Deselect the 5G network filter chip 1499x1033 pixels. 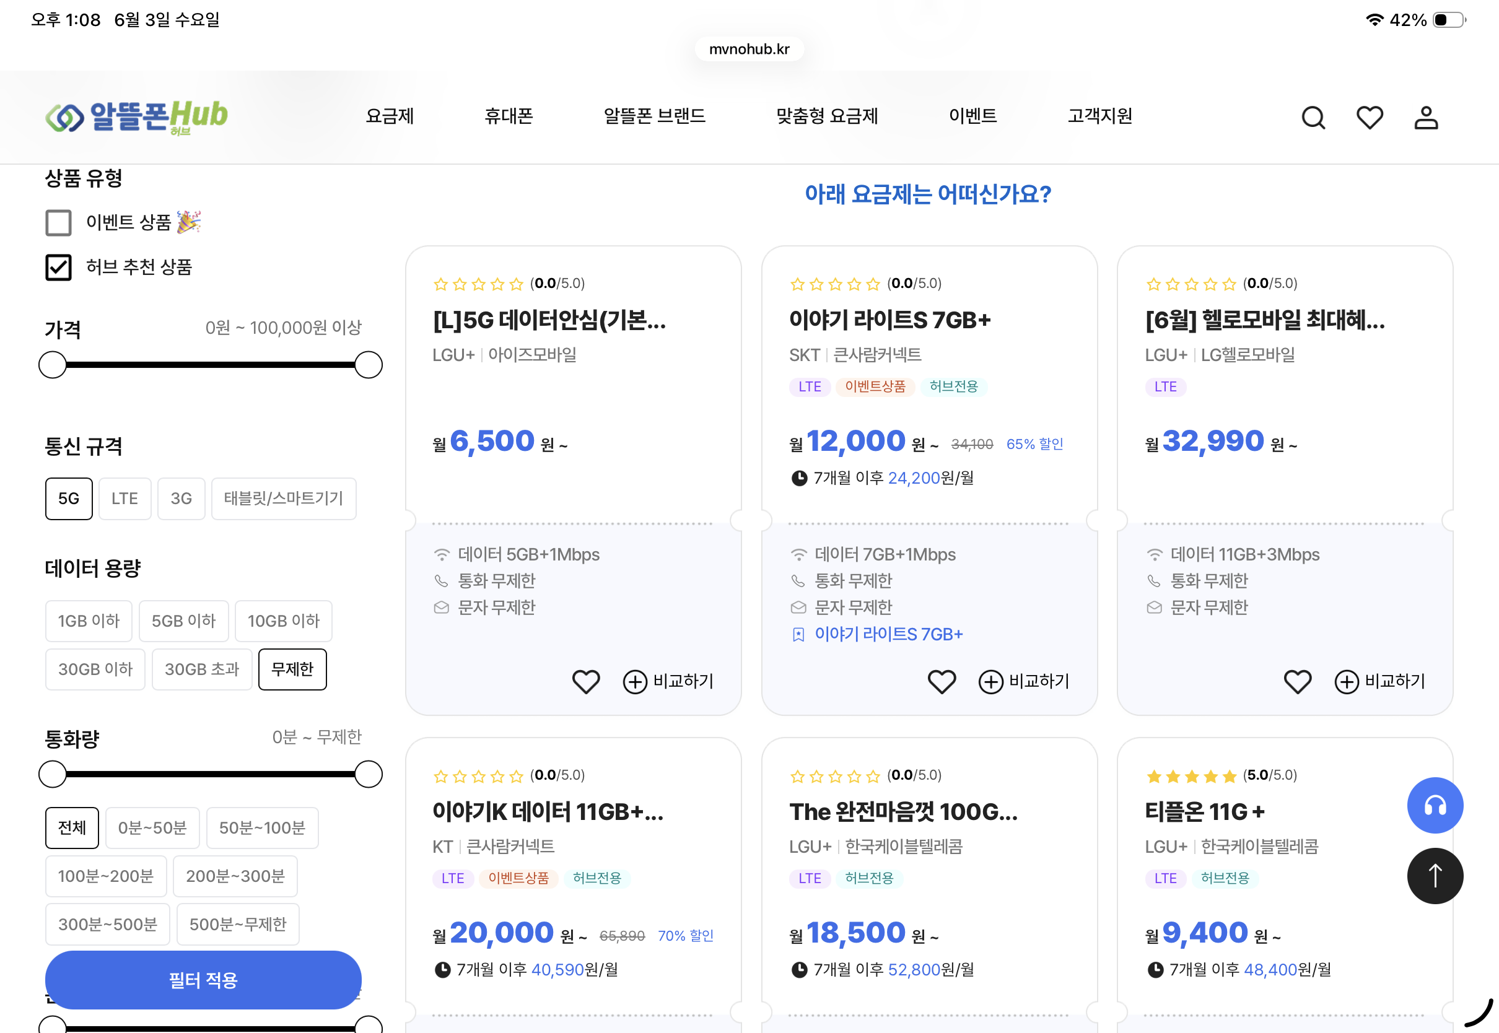[x=69, y=499]
